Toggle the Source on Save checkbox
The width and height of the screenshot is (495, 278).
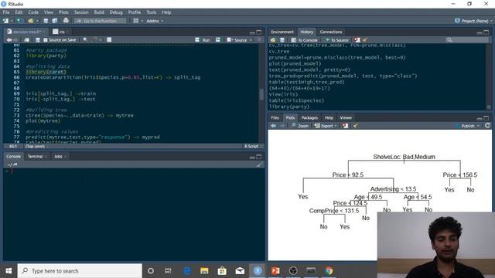click(x=46, y=40)
